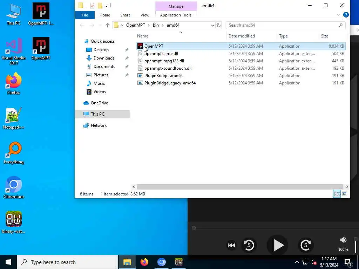This screenshot has width=359, height=269.
Task: Unpin Pictures from Quick access
Action: (x=127, y=75)
